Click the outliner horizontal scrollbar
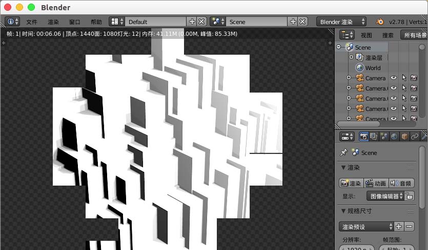The image size is (428, 250). pos(359,123)
